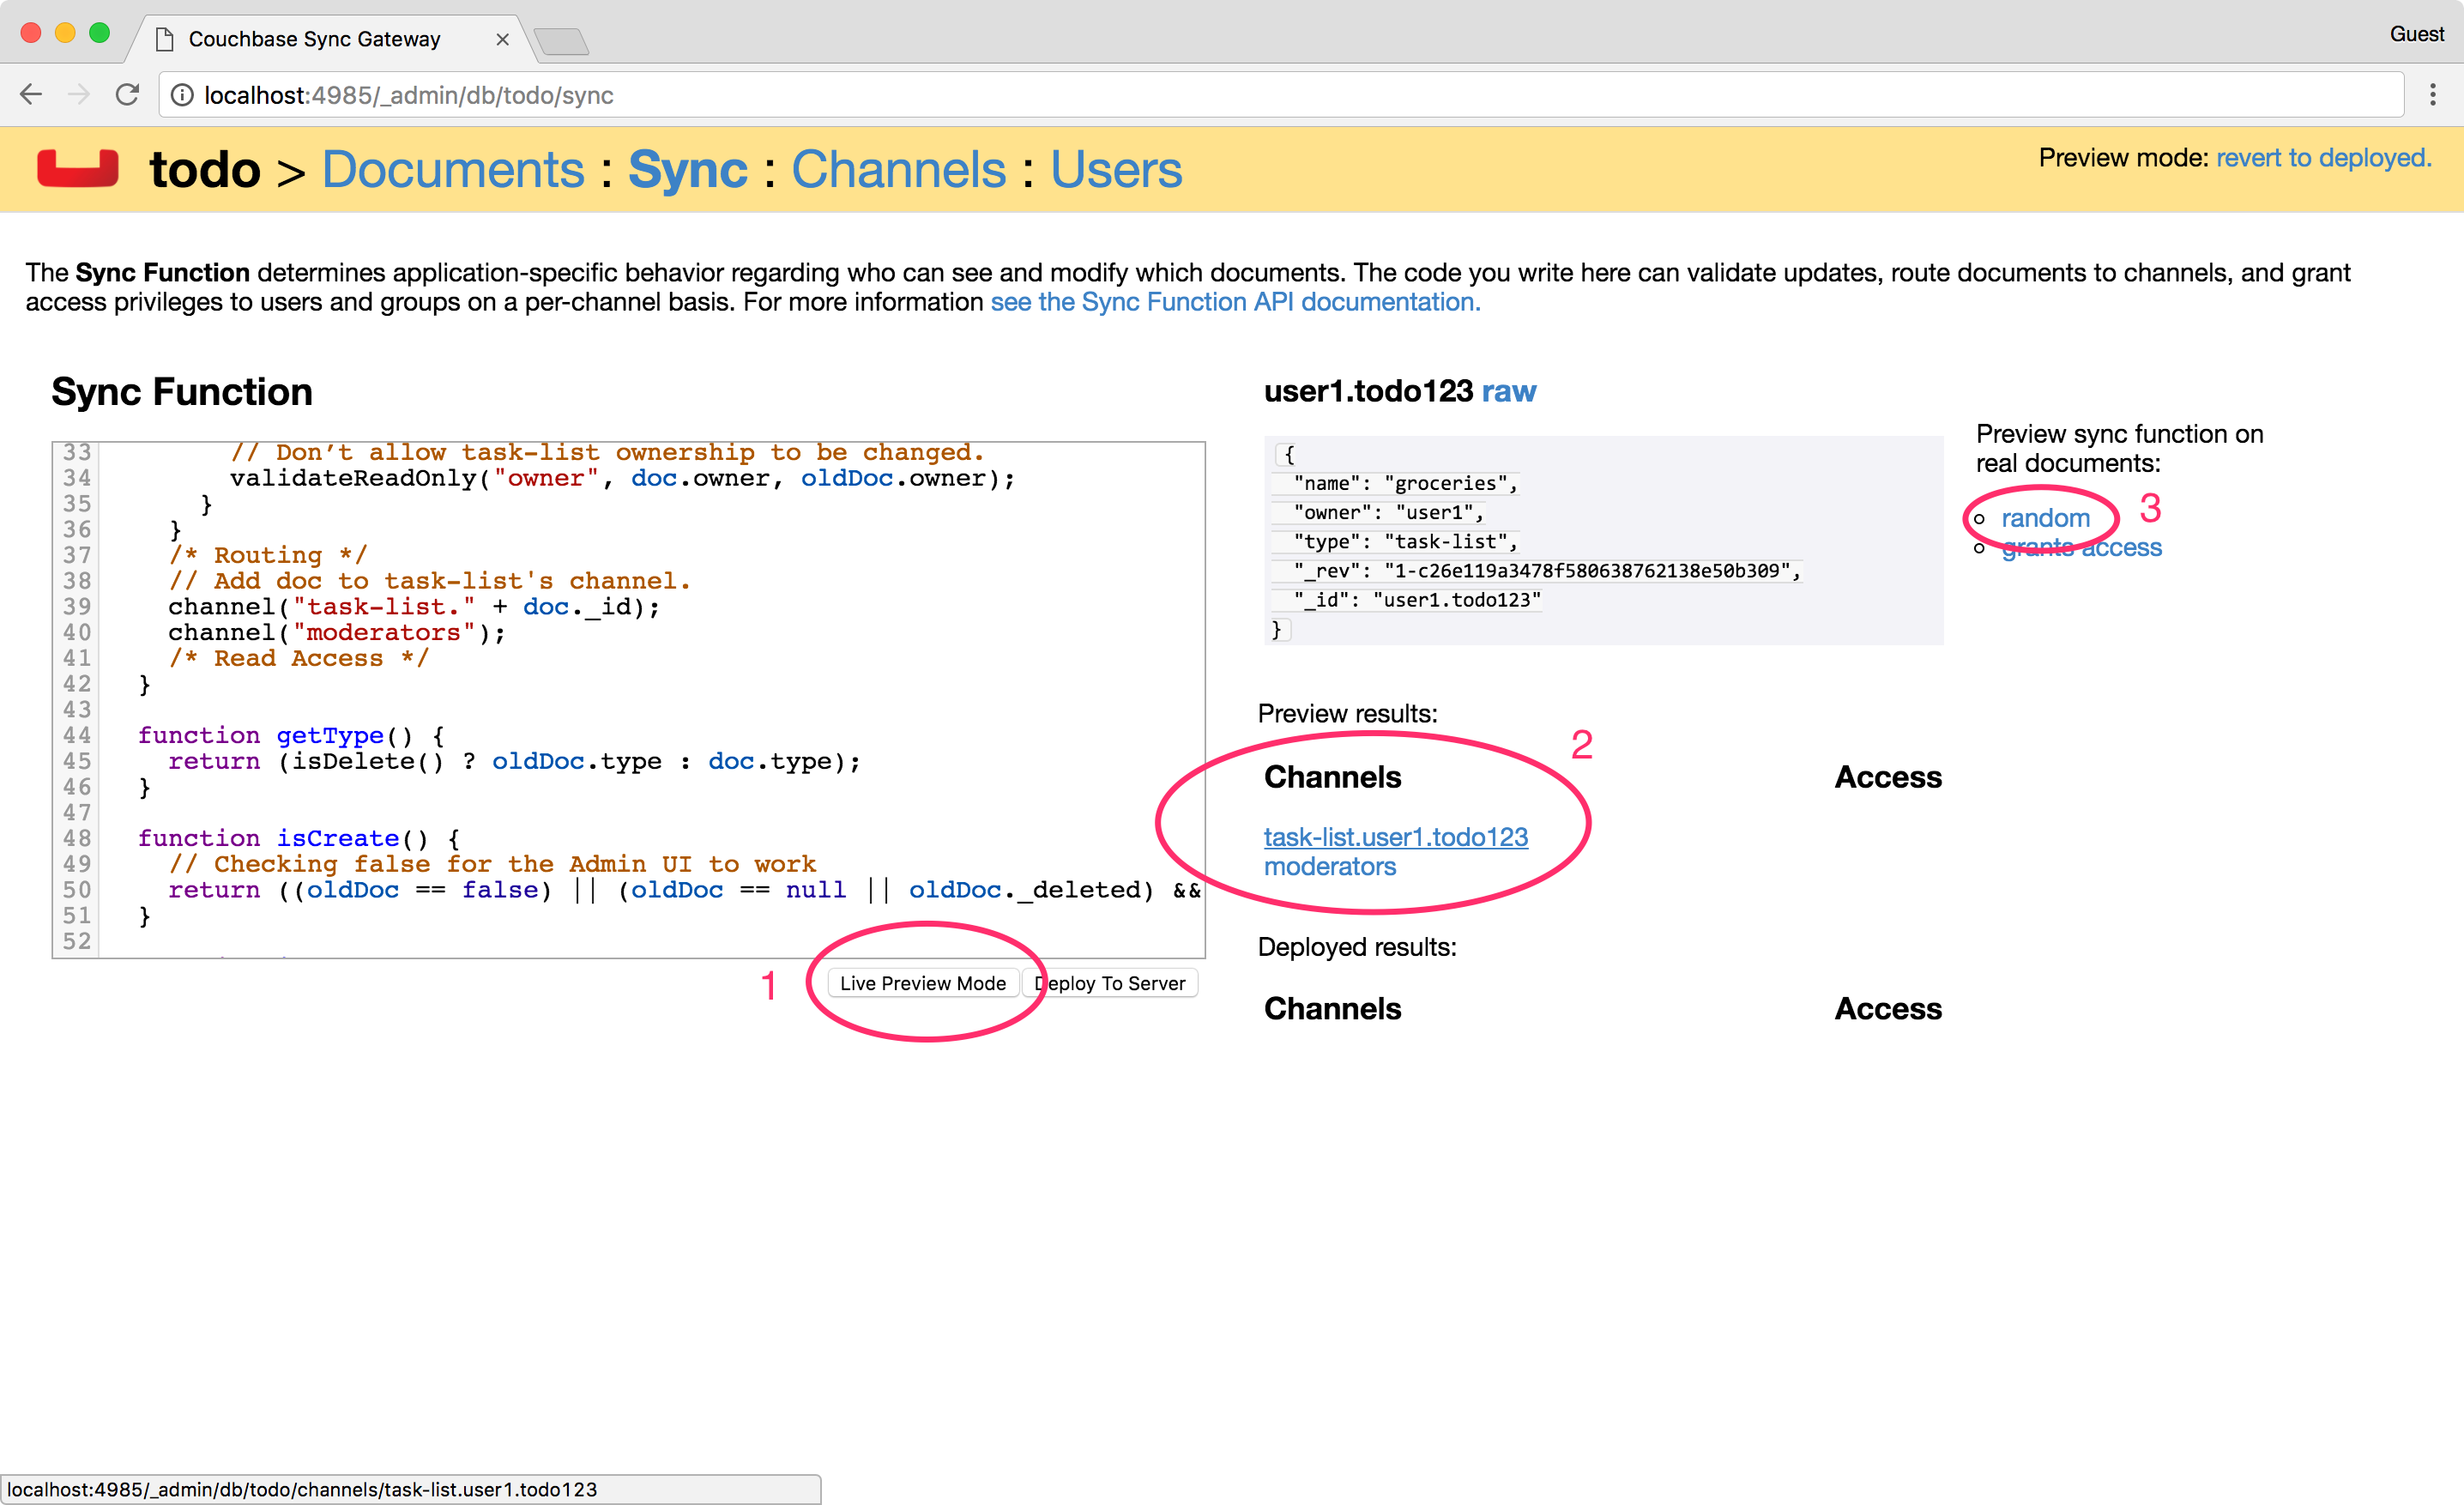Open the task-list.user1.todo123 channel link

(1395, 837)
